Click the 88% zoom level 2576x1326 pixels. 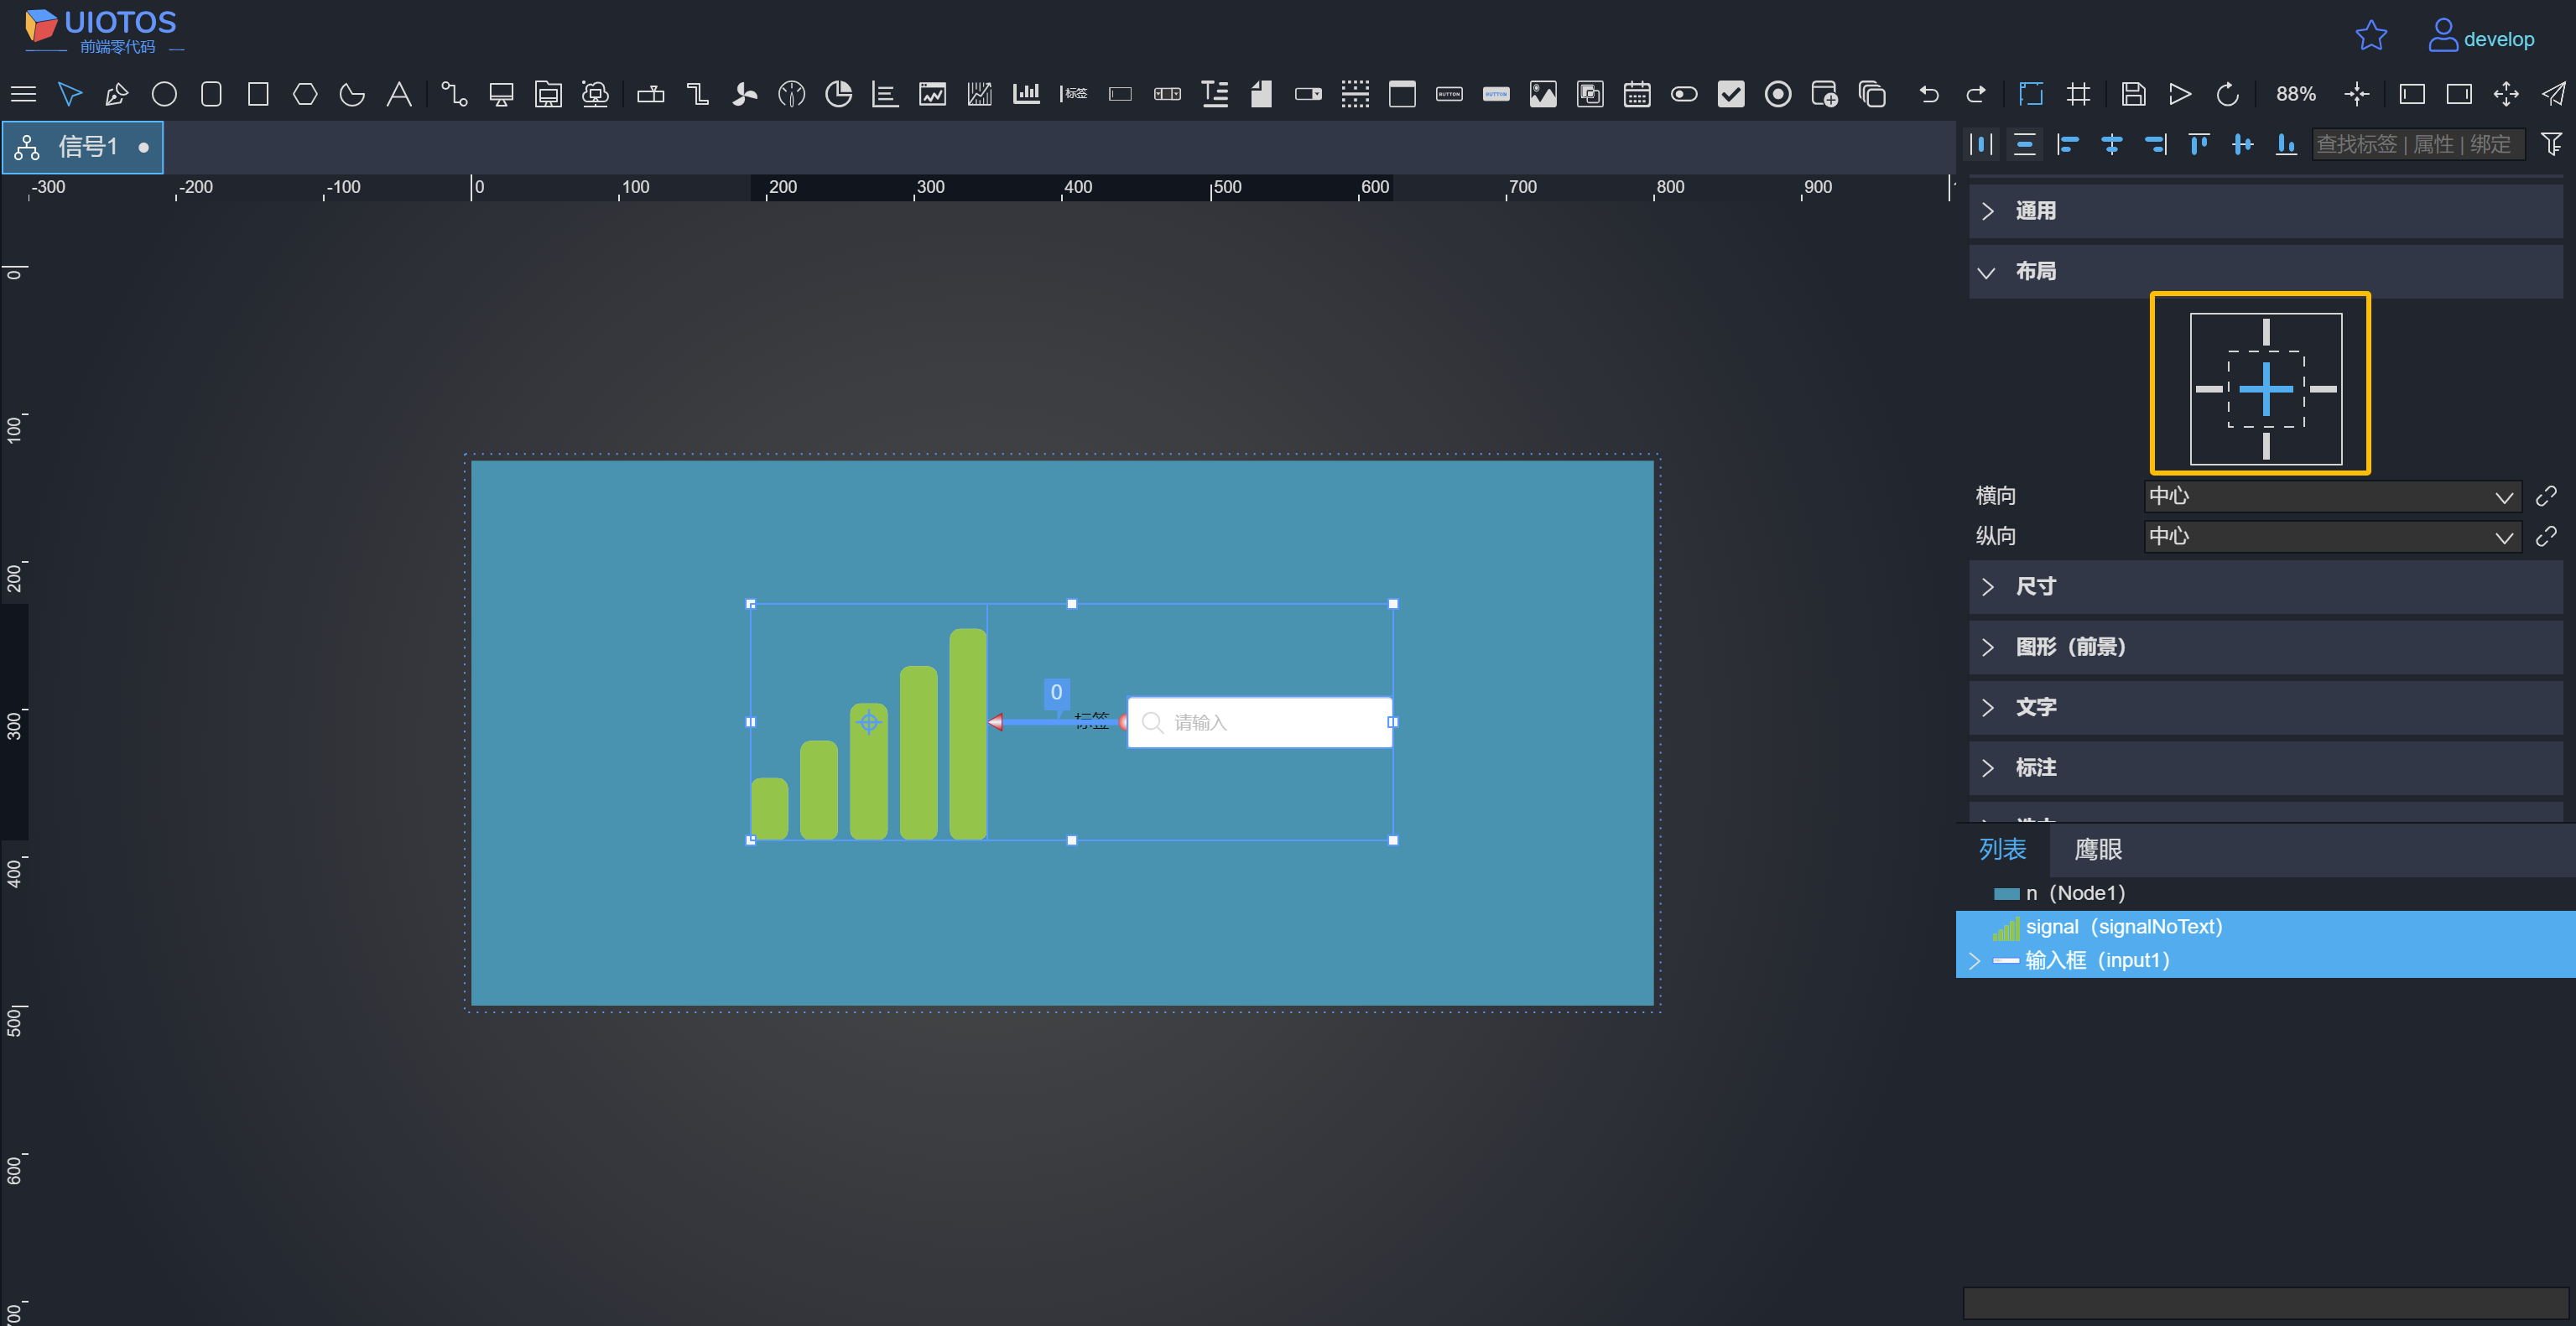click(x=2295, y=94)
